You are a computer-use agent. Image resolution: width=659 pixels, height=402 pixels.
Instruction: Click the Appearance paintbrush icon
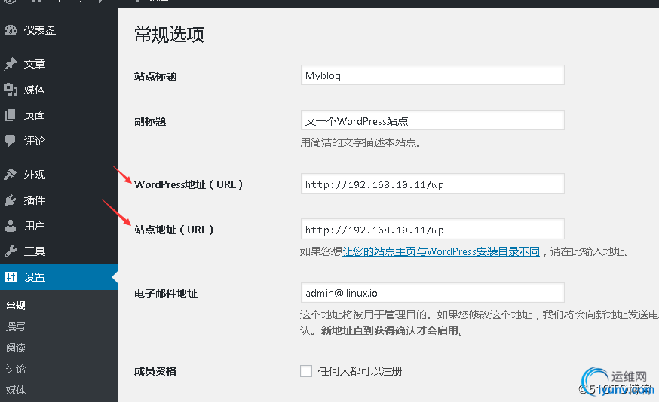click(11, 174)
